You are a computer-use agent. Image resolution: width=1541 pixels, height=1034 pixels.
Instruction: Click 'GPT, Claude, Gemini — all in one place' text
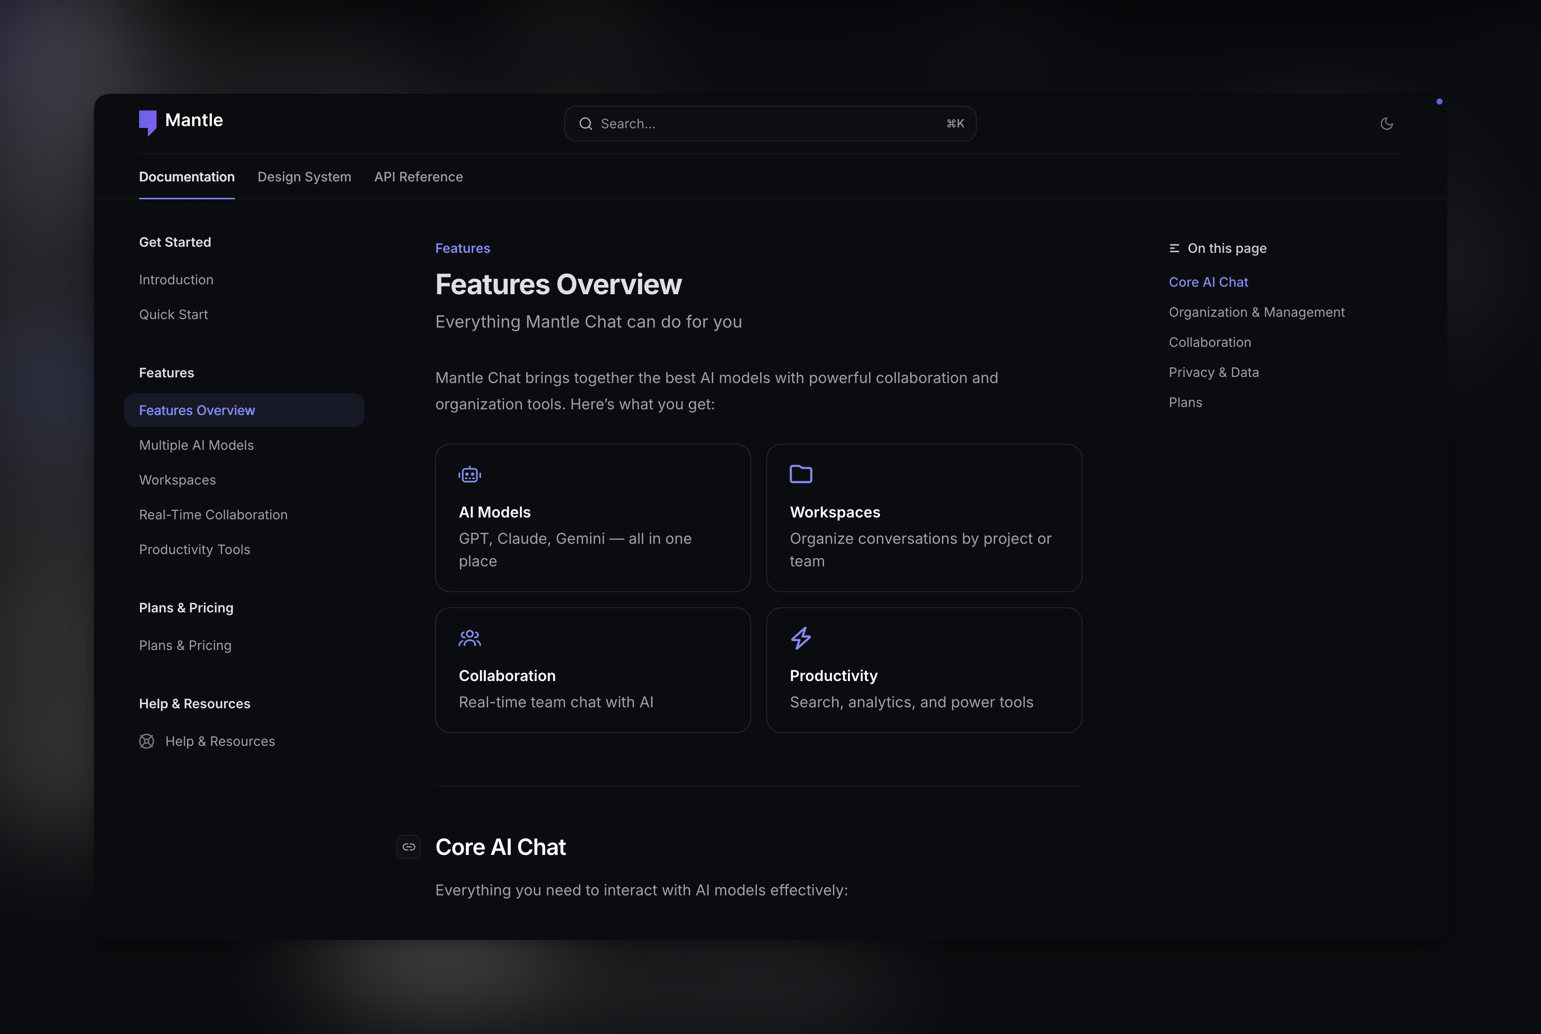576,550
